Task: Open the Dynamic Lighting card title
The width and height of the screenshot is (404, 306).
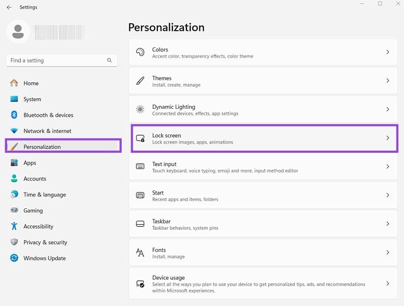Action: click(x=174, y=107)
